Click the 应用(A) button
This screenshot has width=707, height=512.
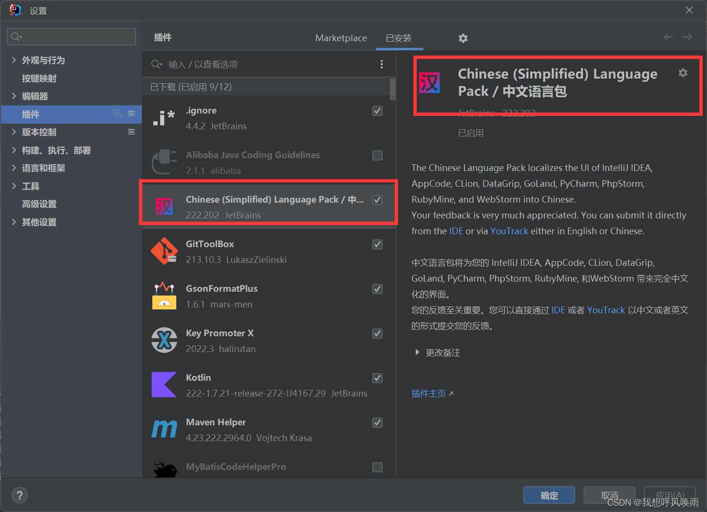[x=670, y=495]
